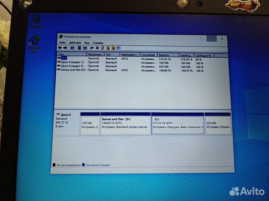Open the Microsoft Edge desktop shortcut
The image size is (269, 201).
pyautogui.click(x=34, y=44)
